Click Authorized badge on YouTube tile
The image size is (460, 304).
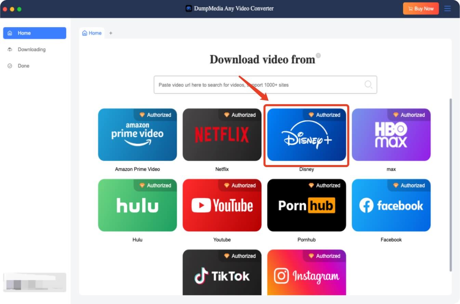tap(240, 185)
